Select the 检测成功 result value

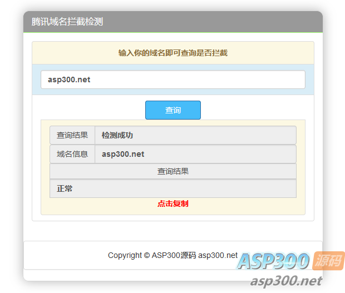click(117, 135)
